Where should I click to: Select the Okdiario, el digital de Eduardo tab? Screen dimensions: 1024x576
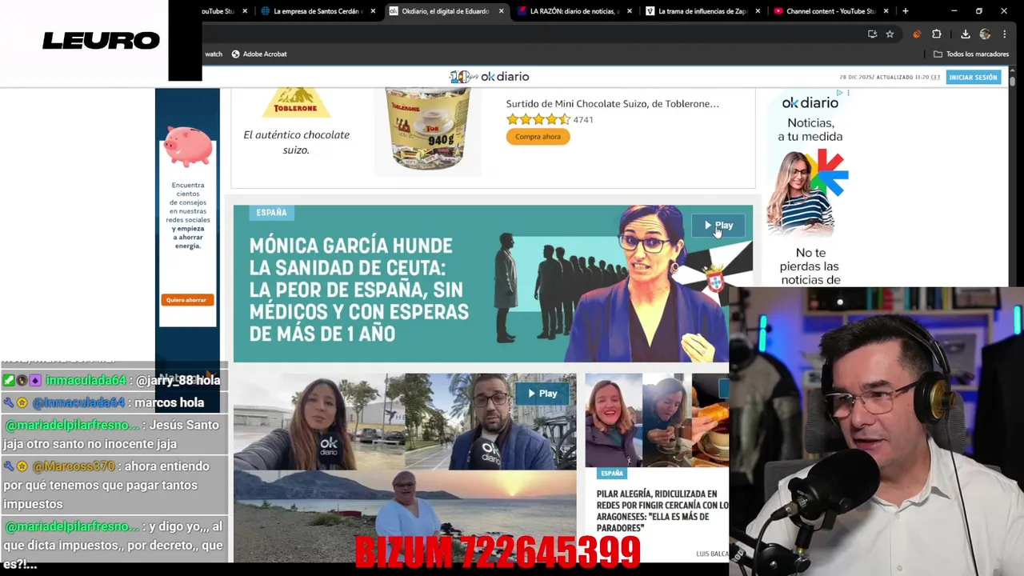(445, 11)
